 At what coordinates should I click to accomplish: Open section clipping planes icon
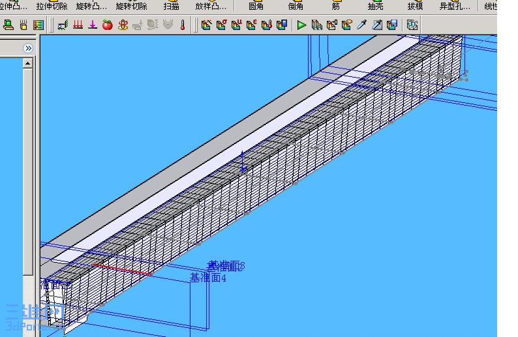click(x=316, y=25)
